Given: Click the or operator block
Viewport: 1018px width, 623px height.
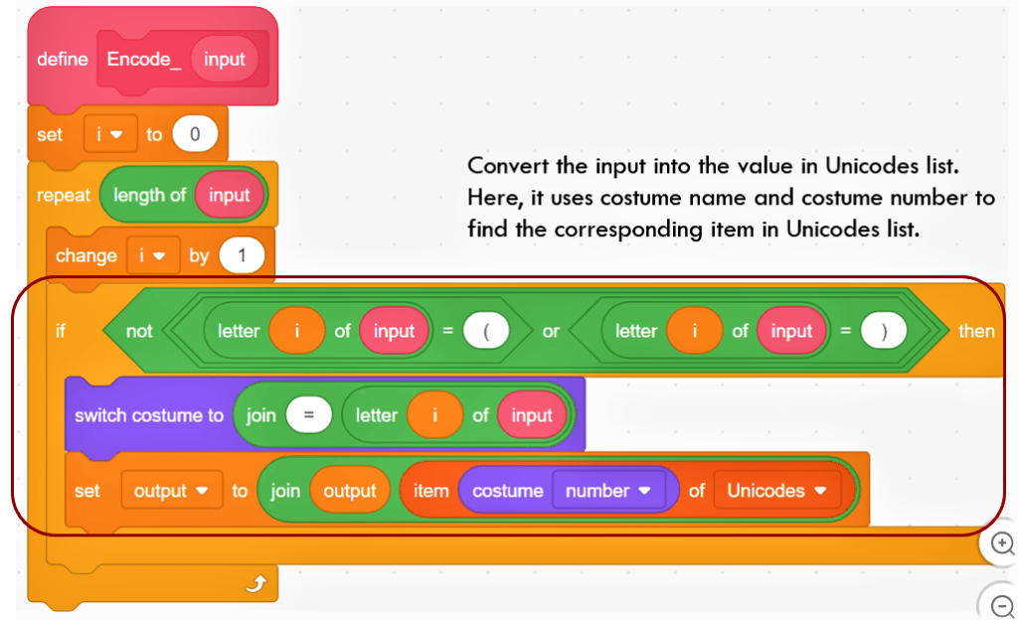Looking at the screenshot, I should pos(551,331).
